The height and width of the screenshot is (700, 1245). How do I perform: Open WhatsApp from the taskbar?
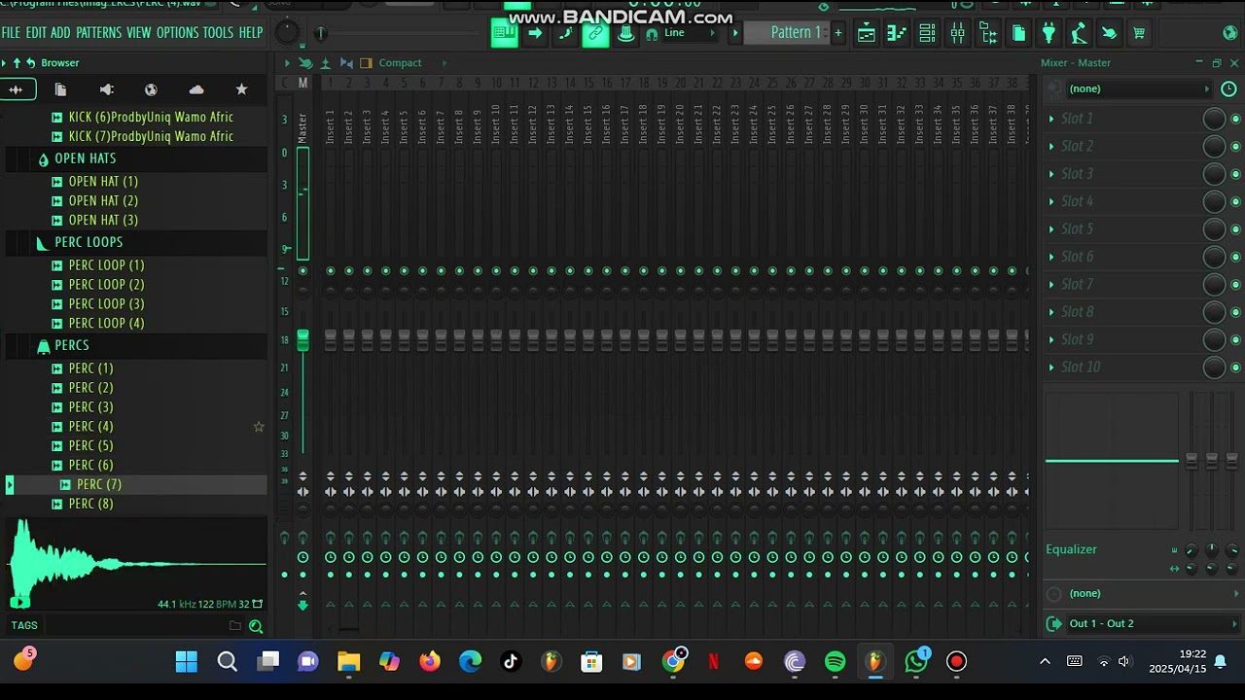(915, 662)
